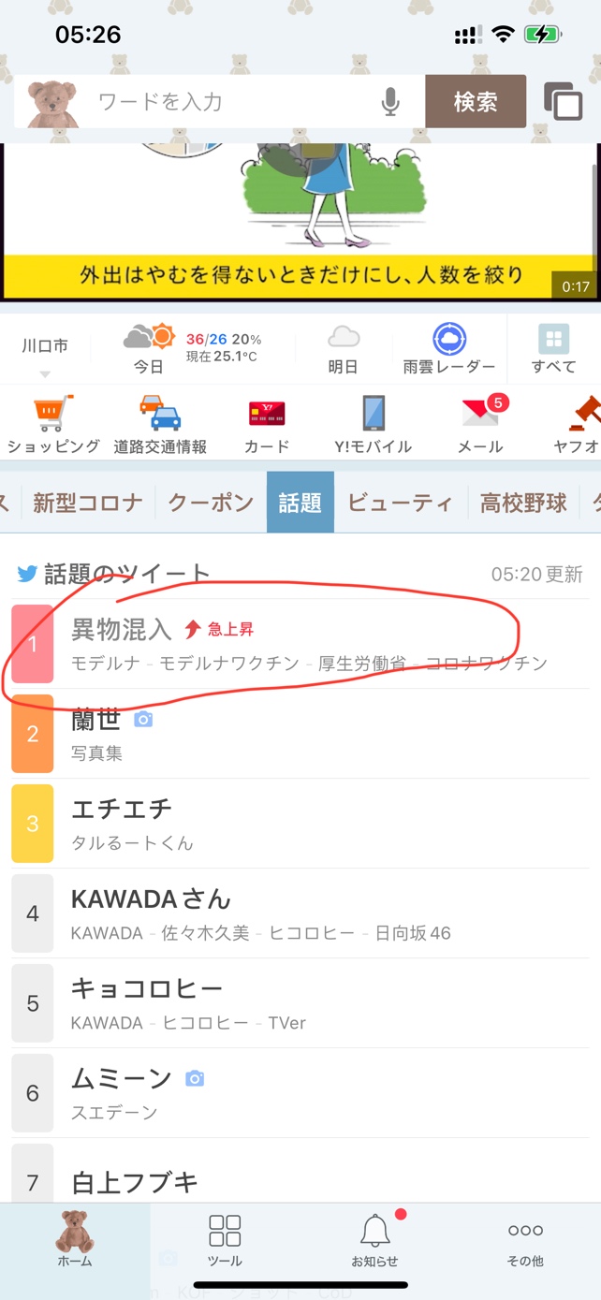The image size is (601, 1300).
Task: Open お知らせ bell in bottom bar
Action: tap(375, 1239)
